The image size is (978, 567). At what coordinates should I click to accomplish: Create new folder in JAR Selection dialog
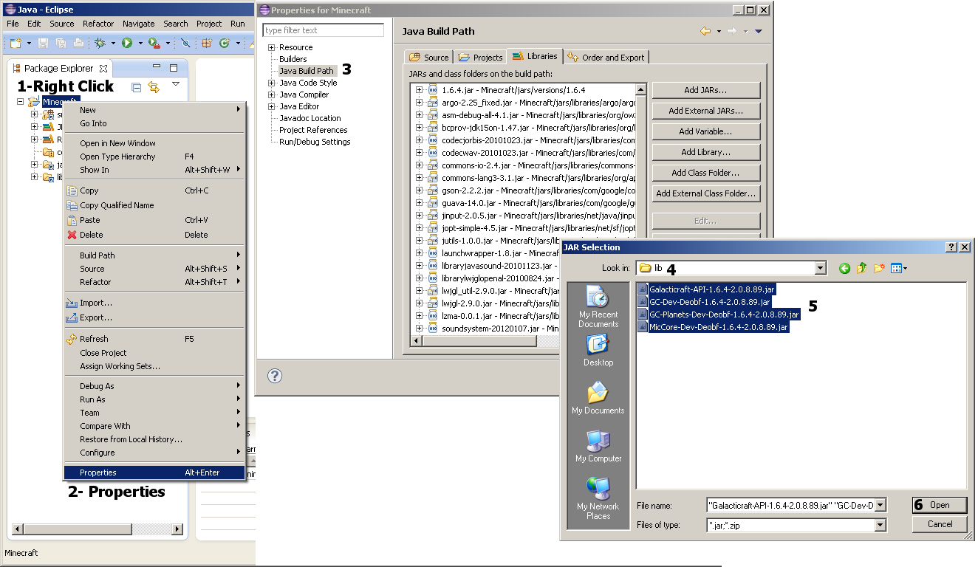[879, 268]
